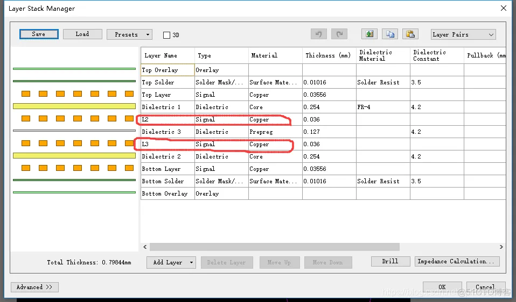This screenshot has height=302, width=516.
Task: Click the Dielectric 1 yellow bar in stack preview
Action: (74, 106)
